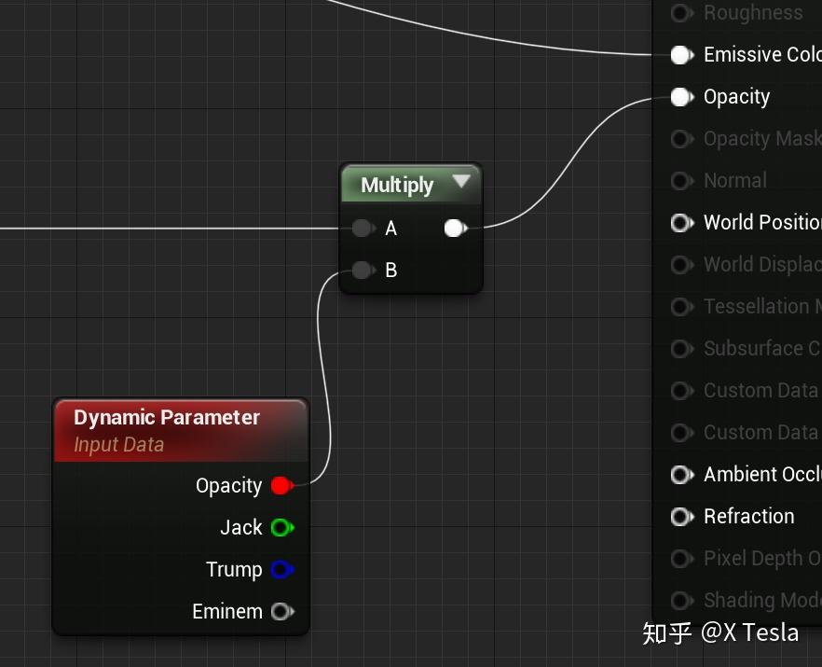822x667 pixels.
Task: Select the Dynamic Parameter node header
Action: [x=168, y=418]
